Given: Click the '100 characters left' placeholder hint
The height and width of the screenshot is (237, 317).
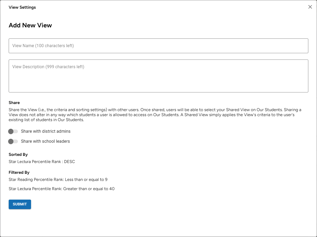Looking at the screenshot, I should coord(54,46).
